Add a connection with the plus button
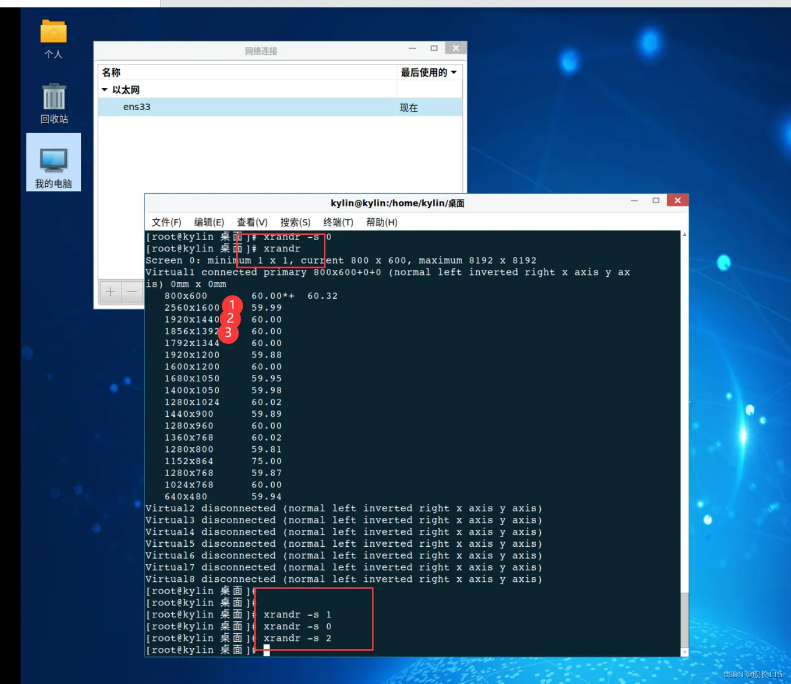The width and height of the screenshot is (791, 684). 111,291
